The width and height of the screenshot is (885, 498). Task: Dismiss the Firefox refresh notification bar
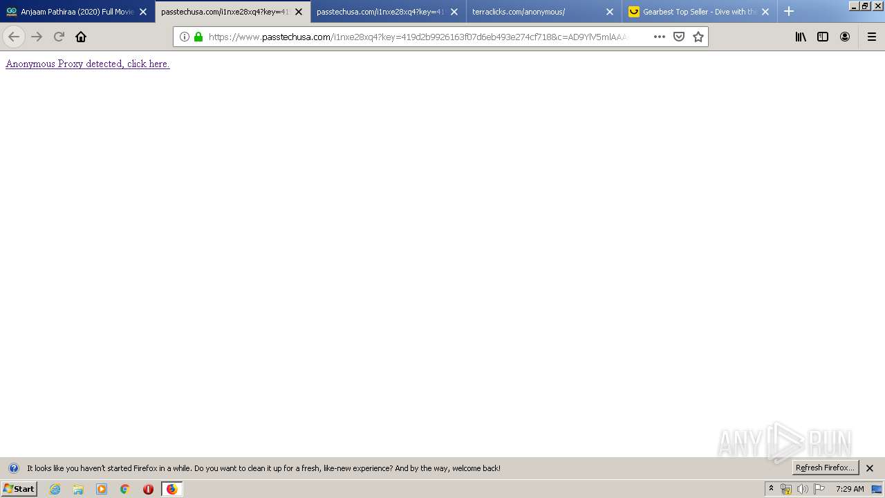coord(870,468)
